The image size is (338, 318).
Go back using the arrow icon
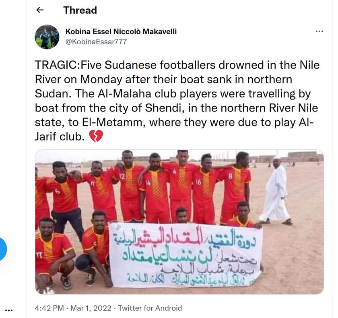pyautogui.click(x=40, y=10)
